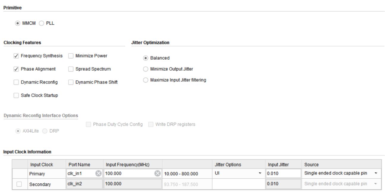Choose Balanced jitter optimization
The height and width of the screenshot is (192, 385).
(x=145, y=58)
